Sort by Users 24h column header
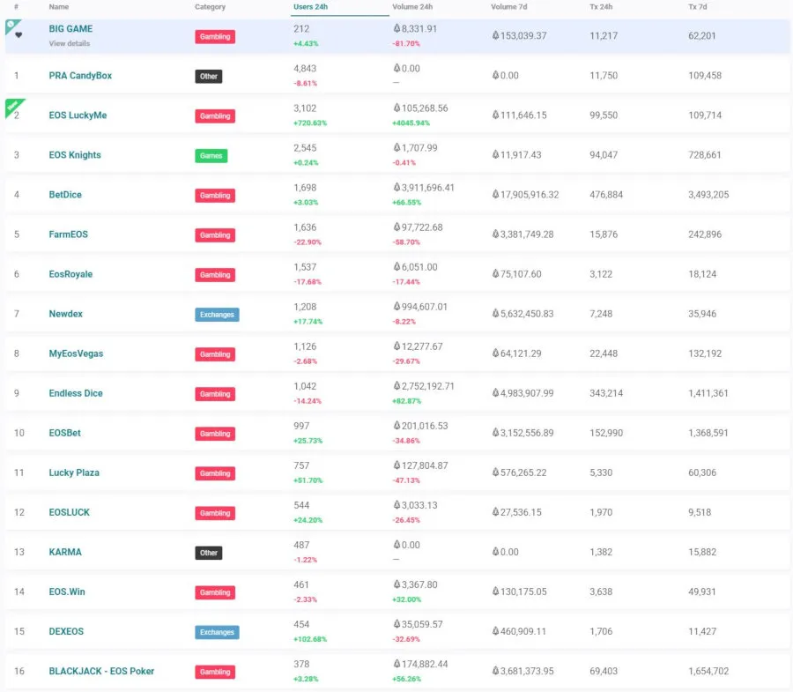 pyautogui.click(x=310, y=6)
